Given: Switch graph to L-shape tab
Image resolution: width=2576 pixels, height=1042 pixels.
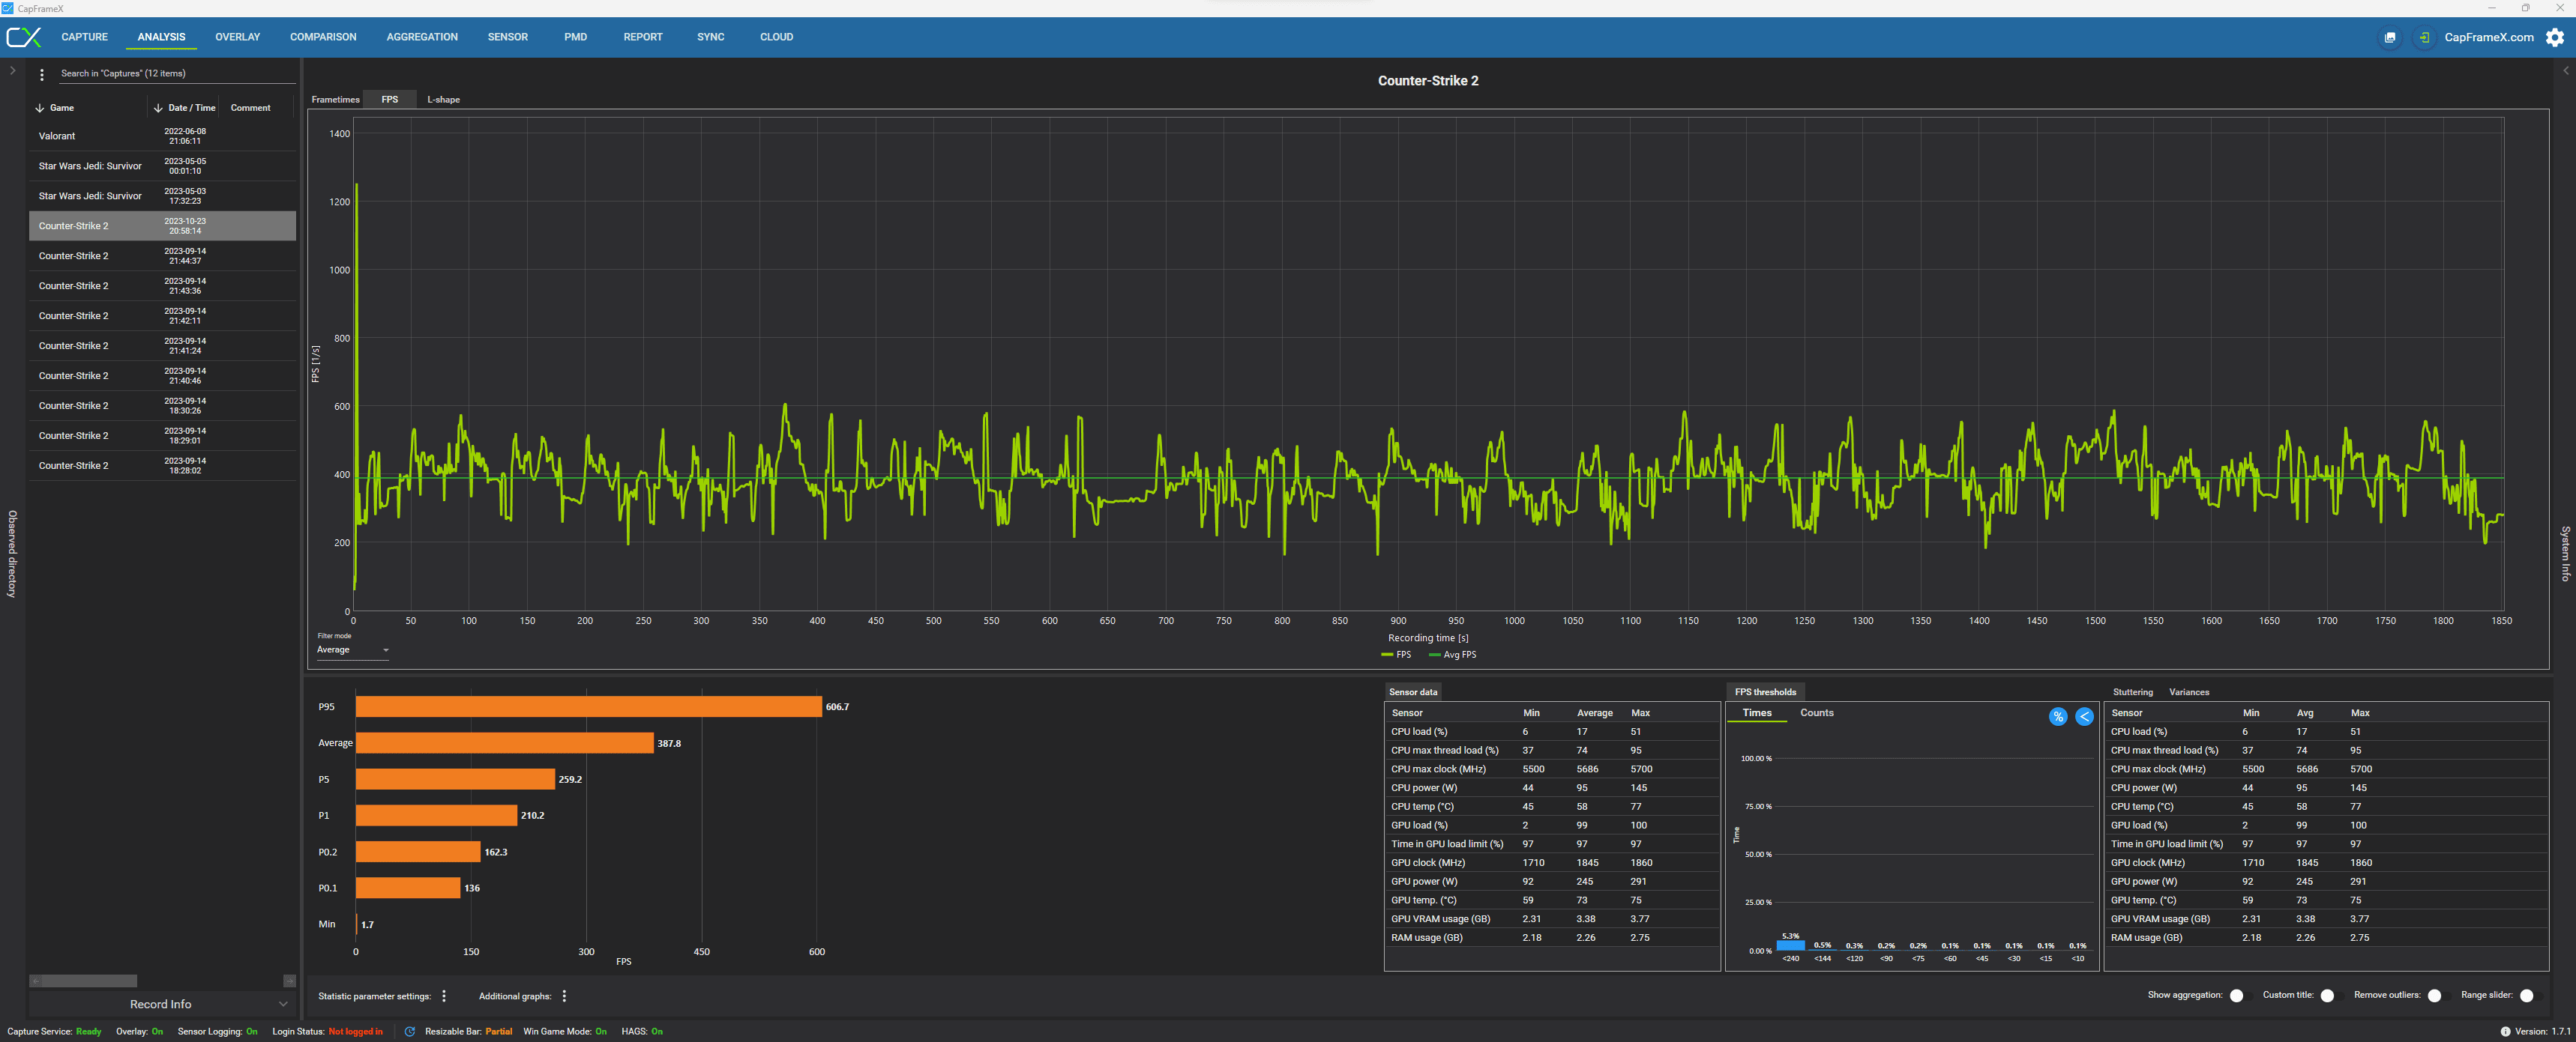Looking at the screenshot, I should pos(443,100).
